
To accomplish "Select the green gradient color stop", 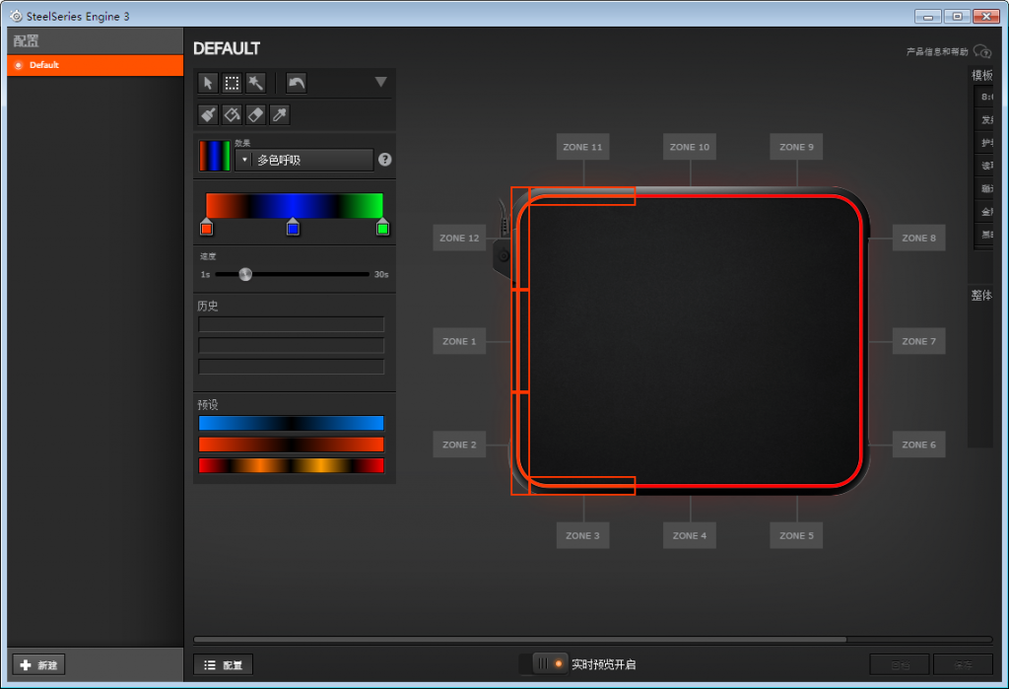I will click(x=382, y=228).
